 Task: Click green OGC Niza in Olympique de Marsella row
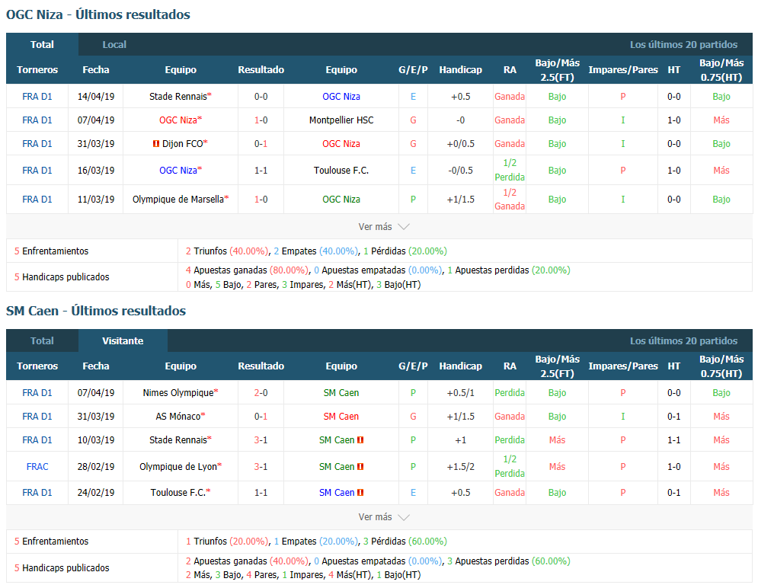[341, 200]
